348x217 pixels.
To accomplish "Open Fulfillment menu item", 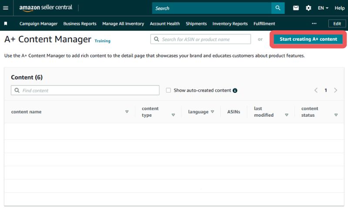I will tap(264, 23).
